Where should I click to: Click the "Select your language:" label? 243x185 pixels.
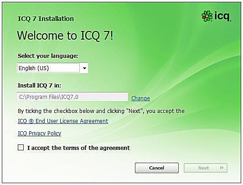48,56
